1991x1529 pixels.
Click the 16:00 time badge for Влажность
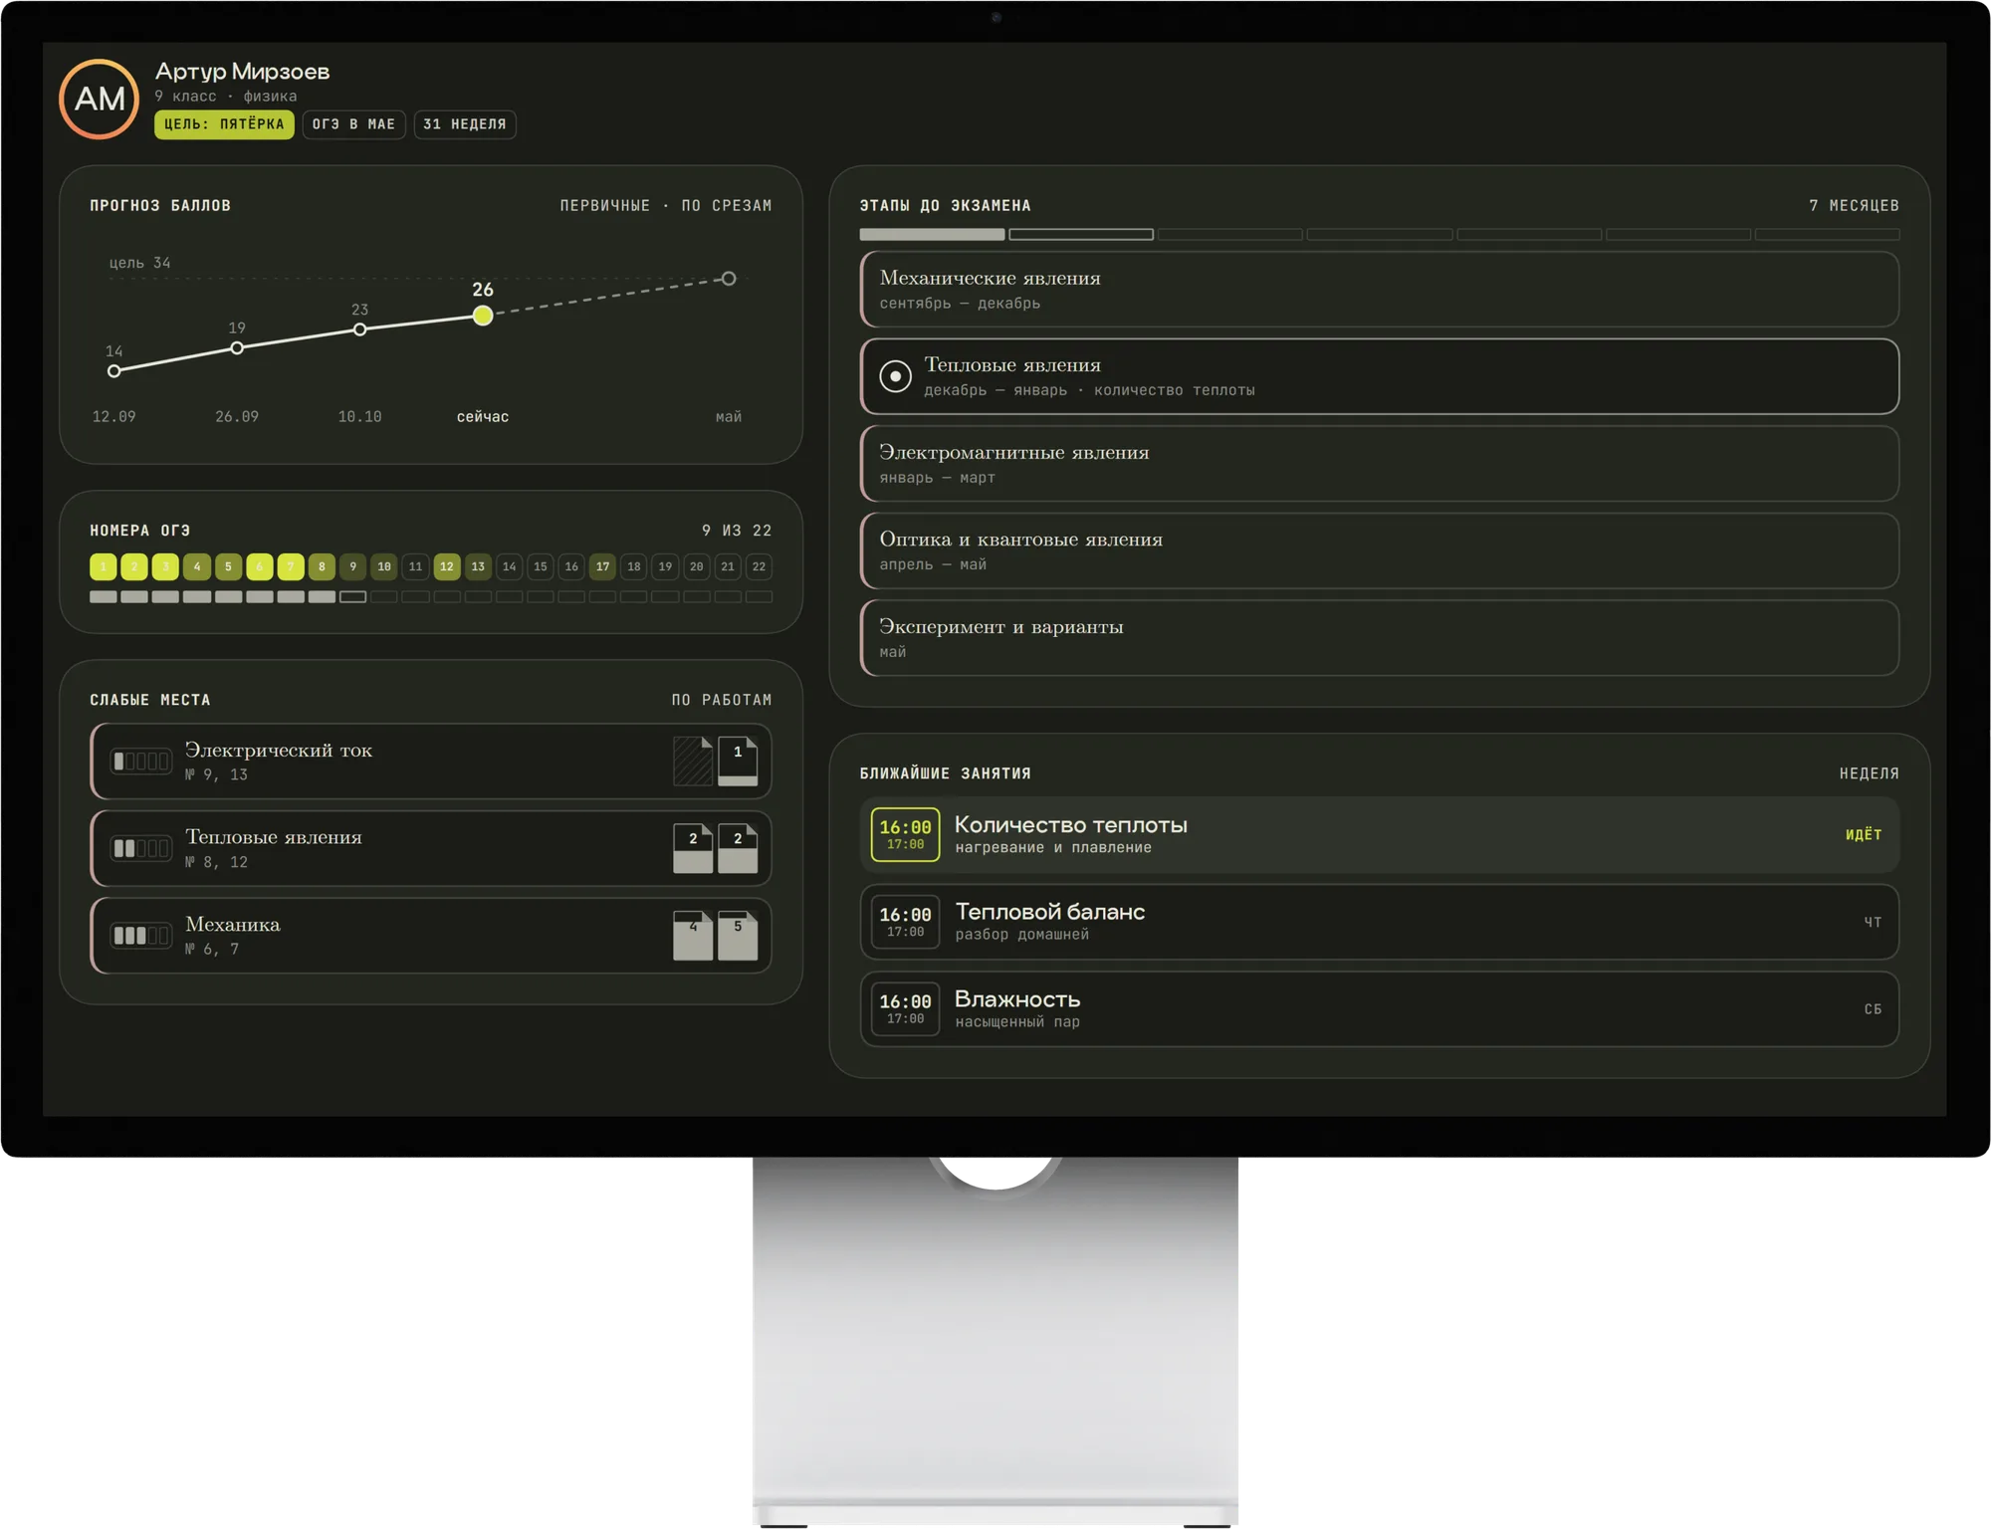(x=905, y=1008)
